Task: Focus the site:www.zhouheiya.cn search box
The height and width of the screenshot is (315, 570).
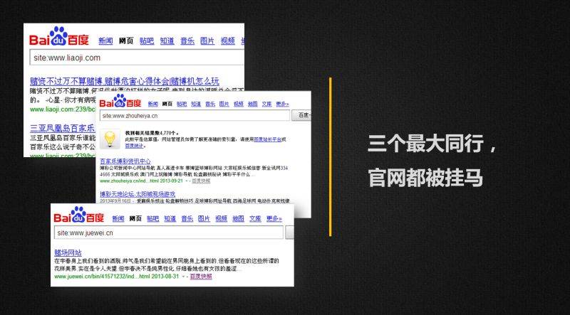Action: click(x=195, y=115)
